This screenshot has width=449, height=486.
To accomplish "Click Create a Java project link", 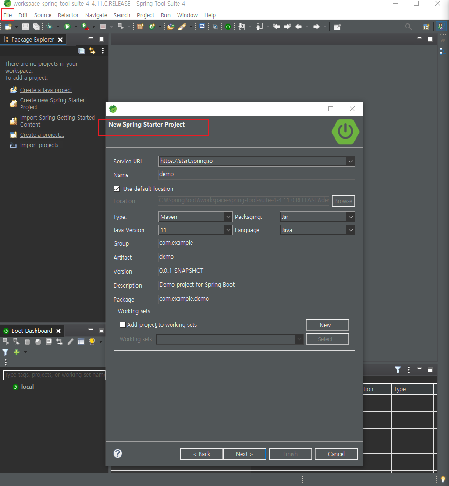I will point(46,90).
